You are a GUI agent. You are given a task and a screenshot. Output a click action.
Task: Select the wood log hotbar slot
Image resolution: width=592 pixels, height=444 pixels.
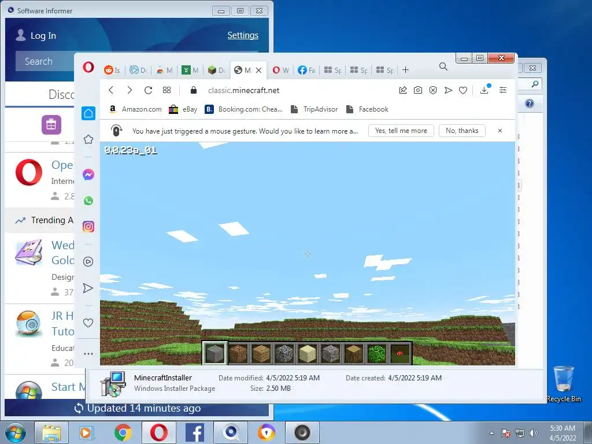click(353, 353)
